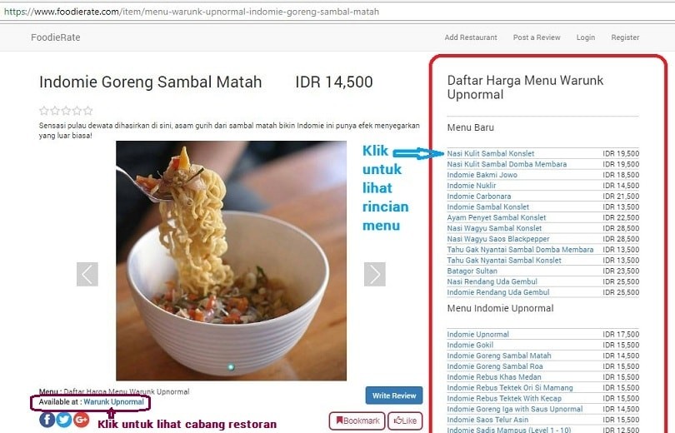Click the carousel indicator dot on photo
Viewport: 675px width, 433px height.
point(231,366)
